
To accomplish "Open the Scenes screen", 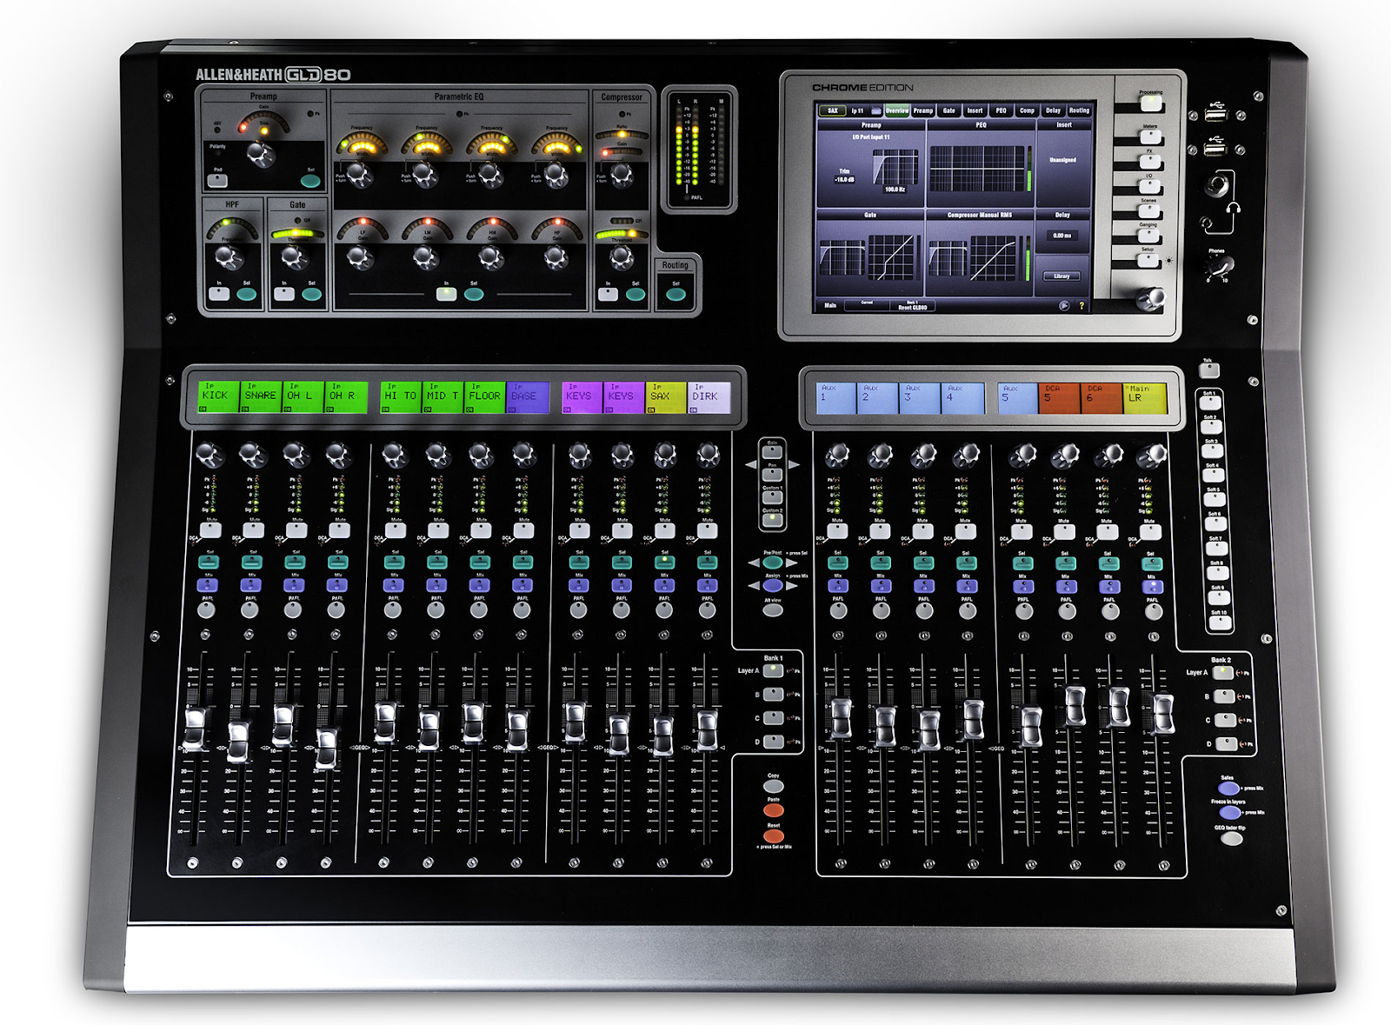I will pyautogui.click(x=1149, y=211).
